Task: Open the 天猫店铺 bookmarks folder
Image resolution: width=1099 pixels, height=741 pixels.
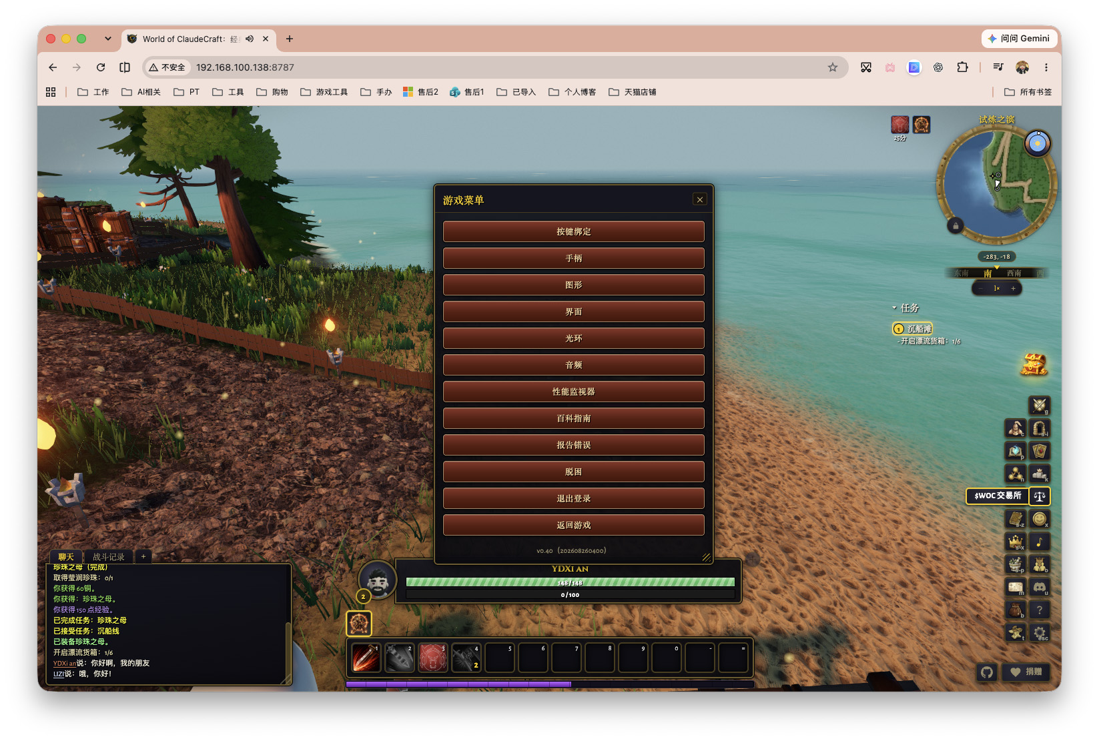Action: pyautogui.click(x=633, y=92)
